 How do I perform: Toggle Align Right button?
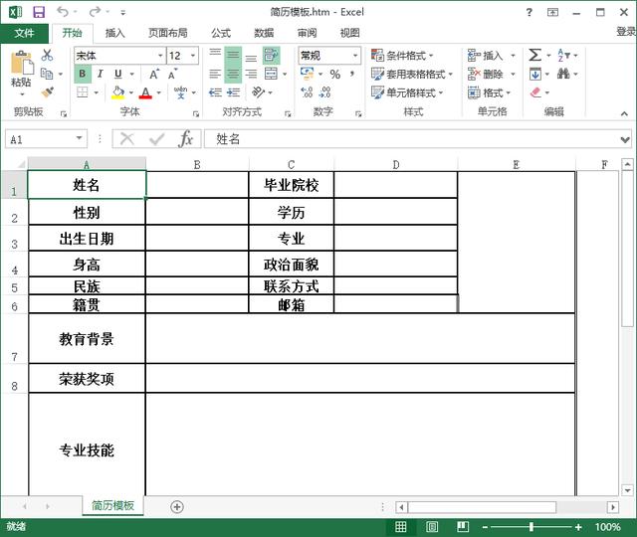(x=251, y=74)
